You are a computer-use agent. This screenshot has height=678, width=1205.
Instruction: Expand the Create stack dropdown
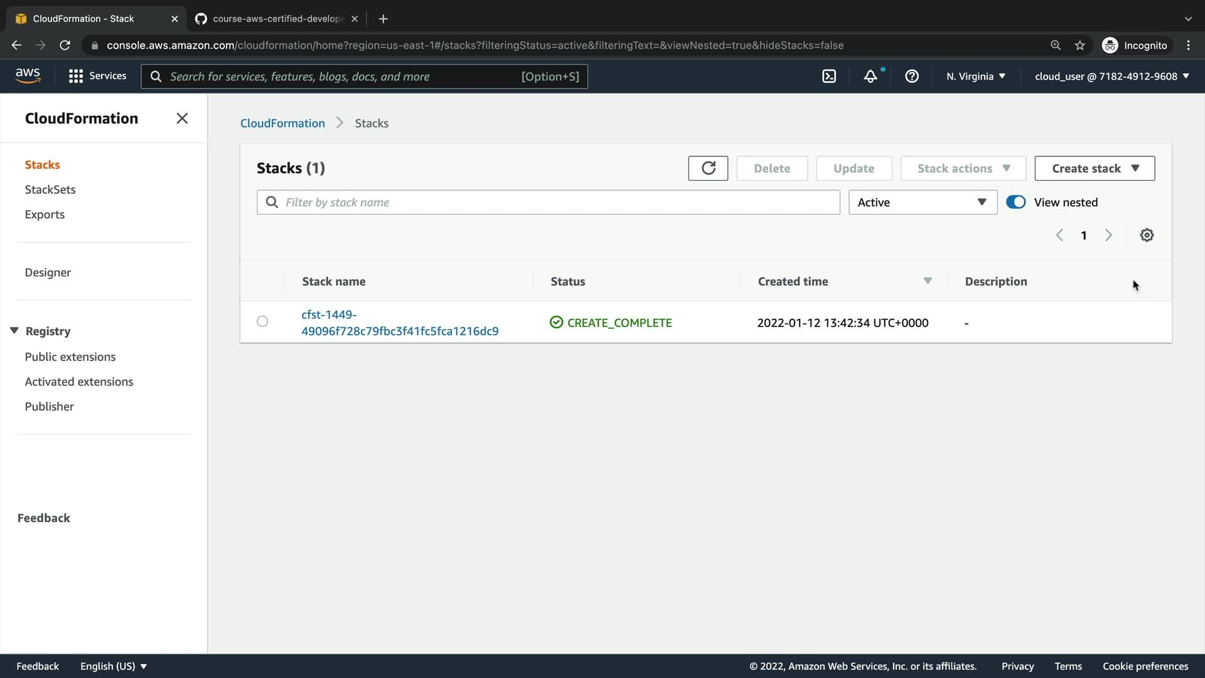click(x=1095, y=168)
